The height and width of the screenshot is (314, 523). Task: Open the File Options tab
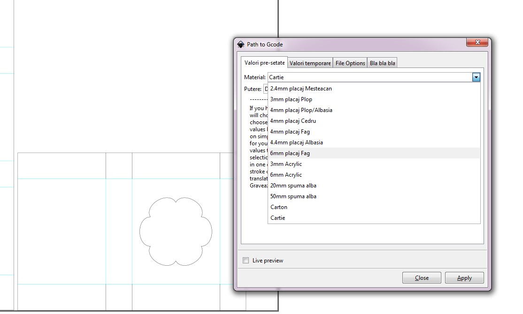pyautogui.click(x=350, y=63)
